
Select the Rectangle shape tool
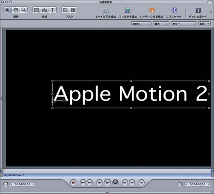tap(37, 10)
